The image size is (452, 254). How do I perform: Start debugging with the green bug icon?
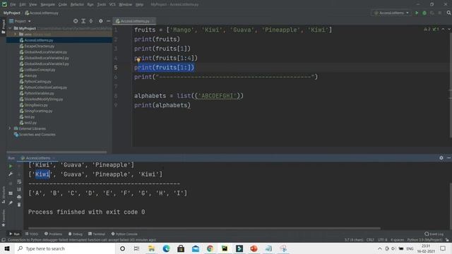424,13
